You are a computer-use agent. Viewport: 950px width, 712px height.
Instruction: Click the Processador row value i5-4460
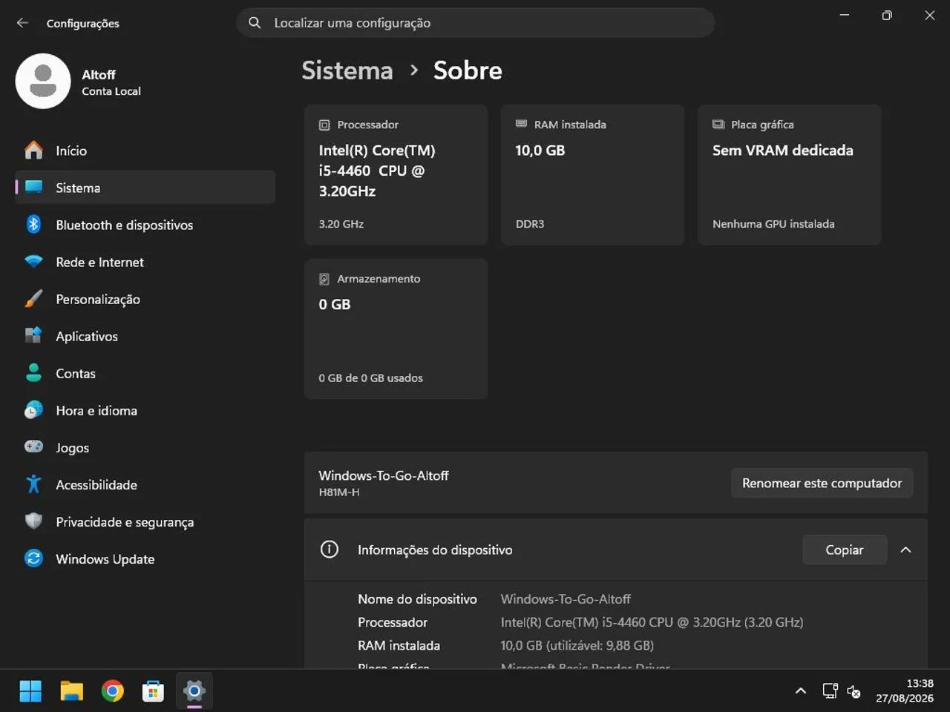(x=652, y=622)
